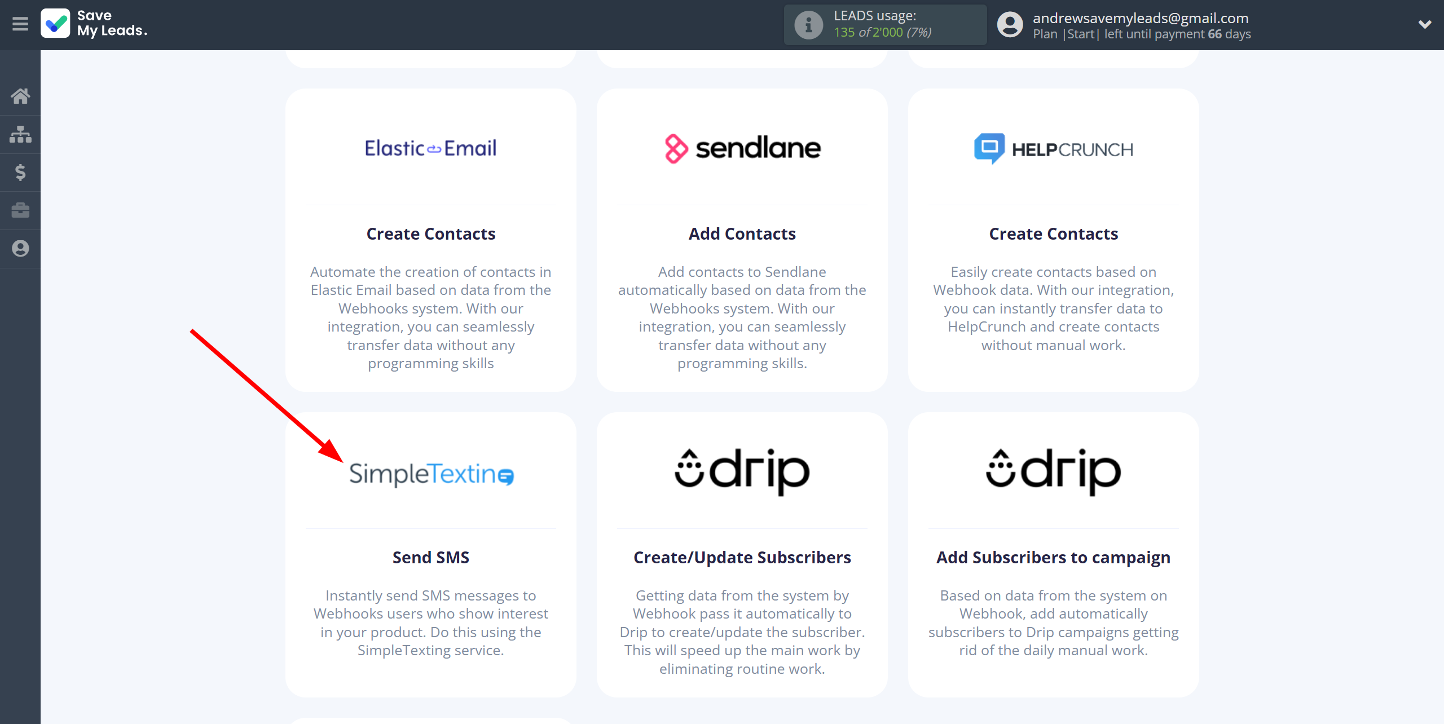This screenshot has width=1444, height=724.
Task: Select Create/Update Subscribers title
Action: [742, 557]
